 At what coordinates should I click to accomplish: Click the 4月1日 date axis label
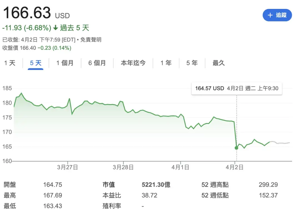click(180, 167)
